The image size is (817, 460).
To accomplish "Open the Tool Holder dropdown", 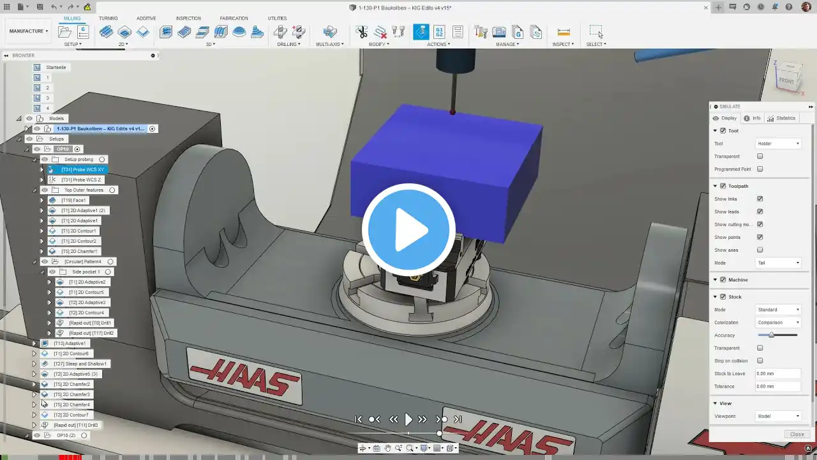I will coord(778,144).
